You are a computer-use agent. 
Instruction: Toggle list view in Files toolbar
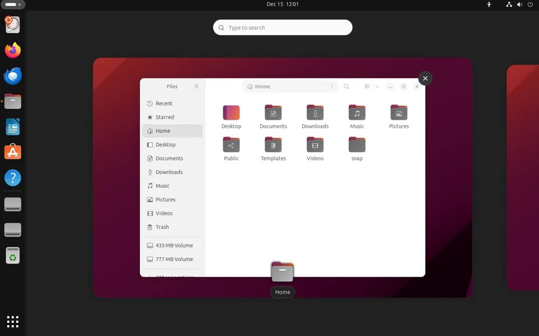coord(367,87)
